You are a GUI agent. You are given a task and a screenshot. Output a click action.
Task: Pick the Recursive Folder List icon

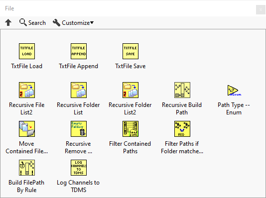click(79, 90)
